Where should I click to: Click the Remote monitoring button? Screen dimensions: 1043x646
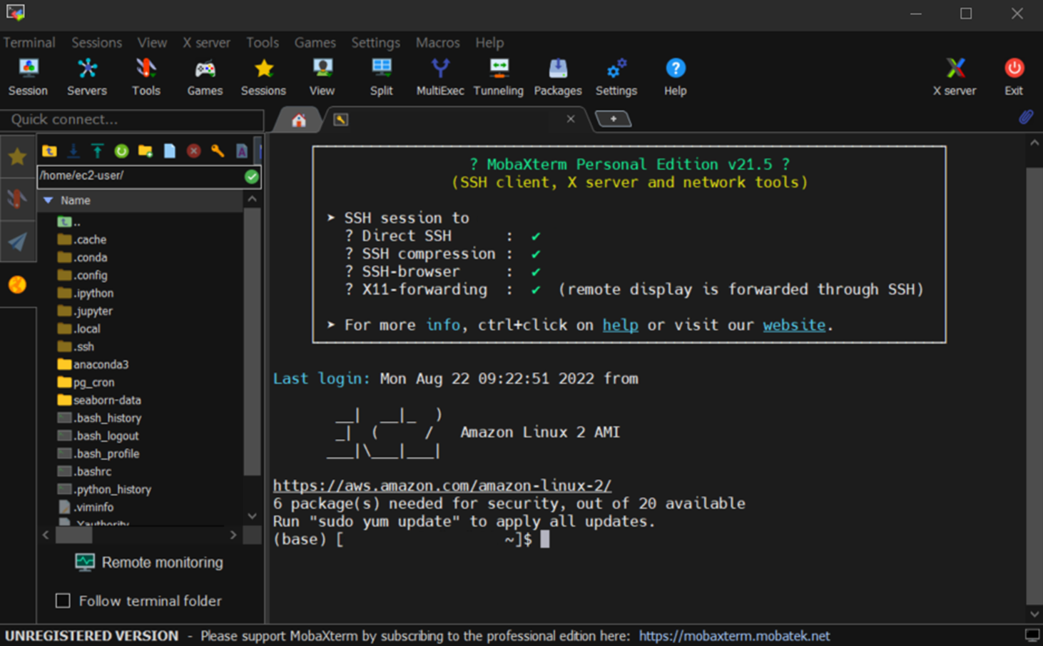(148, 562)
